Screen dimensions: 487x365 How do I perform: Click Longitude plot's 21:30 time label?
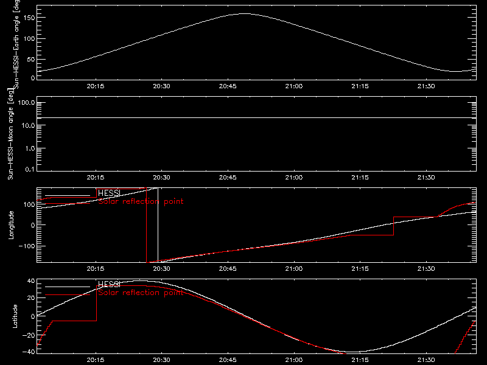pos(426,269)
